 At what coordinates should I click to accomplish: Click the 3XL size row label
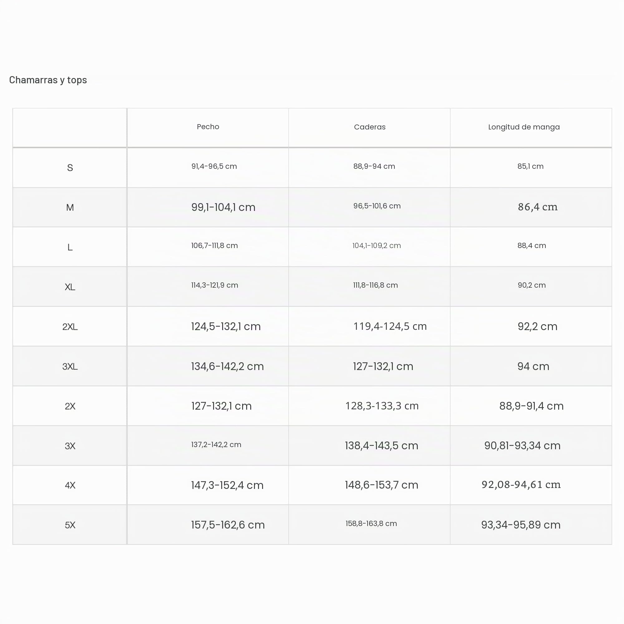pos(70,366)
